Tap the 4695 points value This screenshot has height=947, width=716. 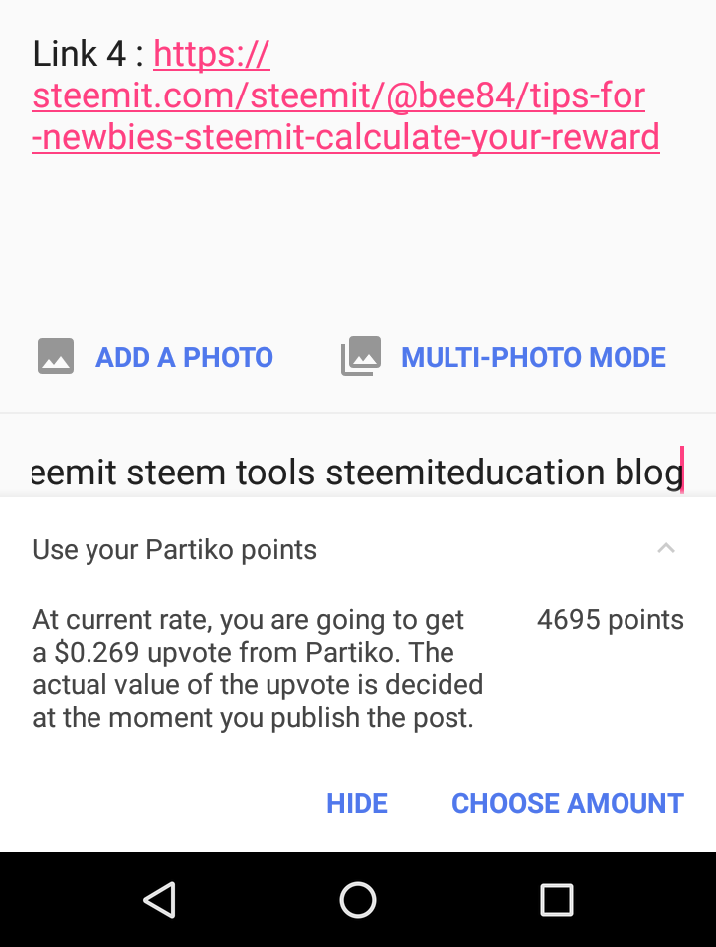[610, 620]
